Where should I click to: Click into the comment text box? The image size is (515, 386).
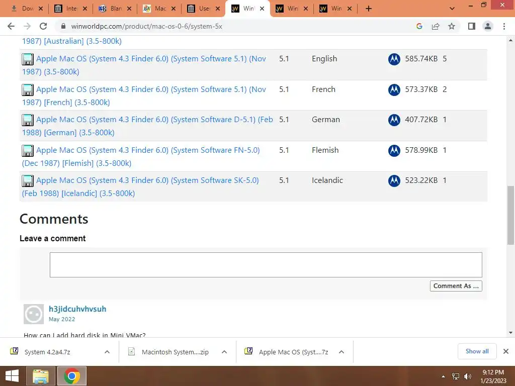coord(266,264)
